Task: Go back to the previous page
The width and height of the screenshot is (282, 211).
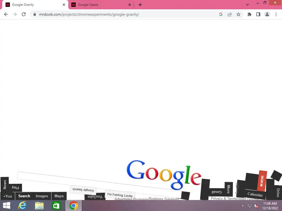Action: pos(6,14)
